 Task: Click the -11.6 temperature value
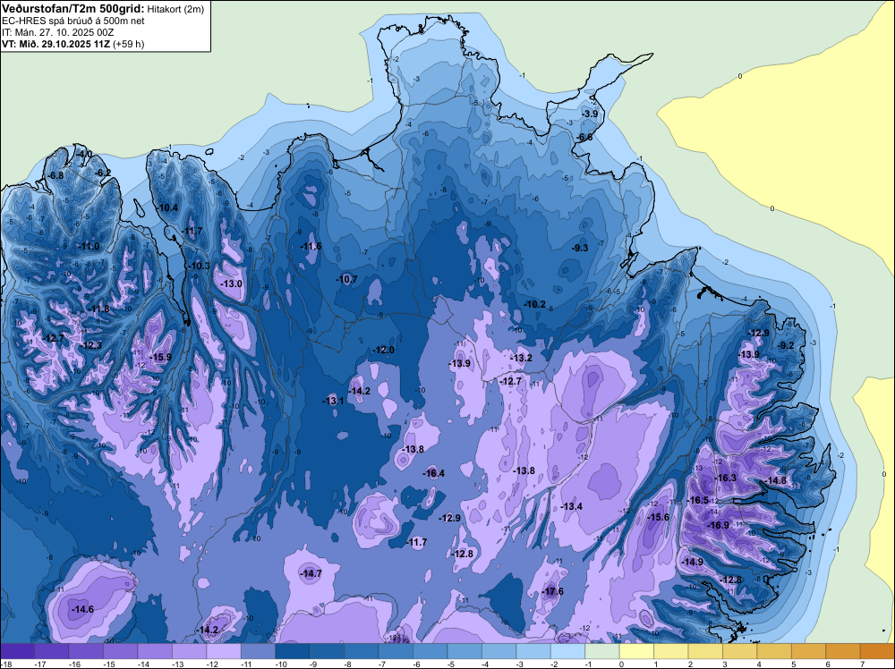pos(311,246)
